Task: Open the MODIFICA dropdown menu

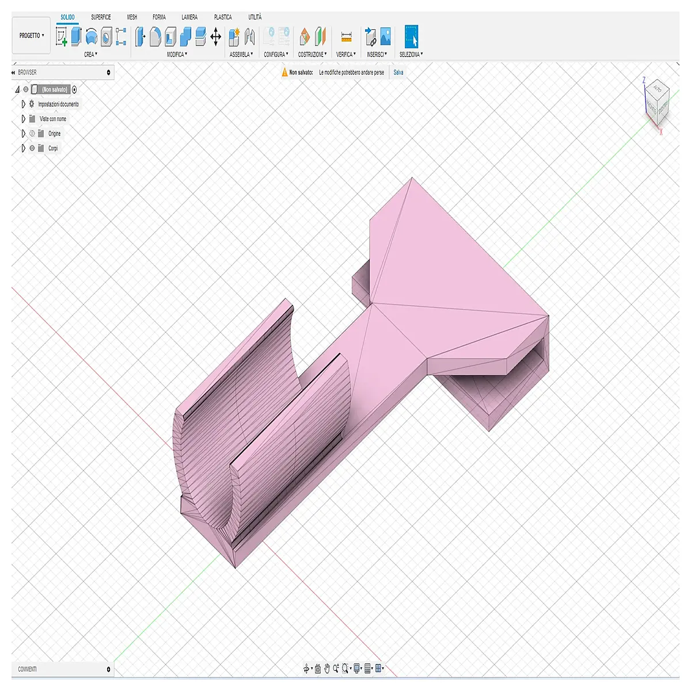Action: pos(177,54)
